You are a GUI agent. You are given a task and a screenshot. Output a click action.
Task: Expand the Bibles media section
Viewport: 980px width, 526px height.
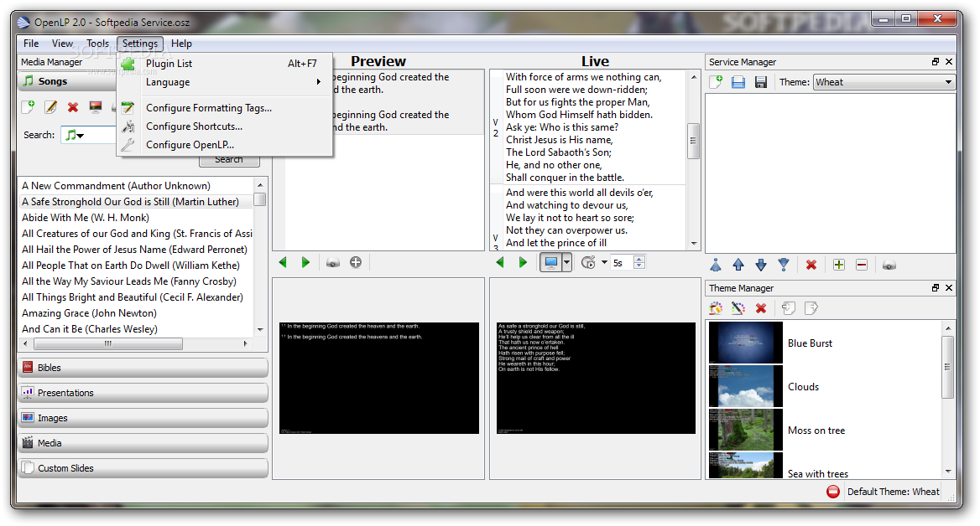[143, 368]
